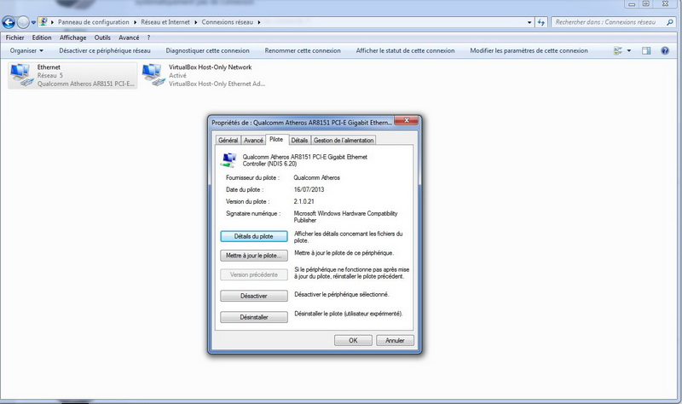Click the Forward navigation arrow

click(x=23, y=22)
